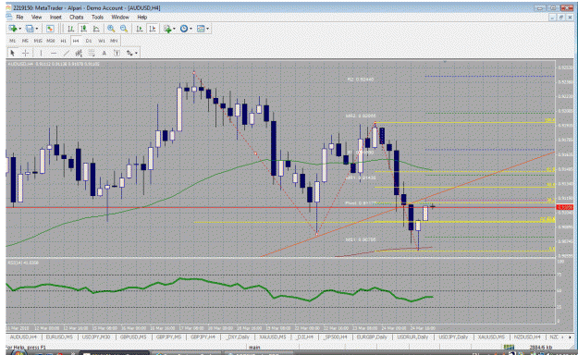Open the New Chart icon
The width and height of the screenshot is (578, 355).
(13, 29)
